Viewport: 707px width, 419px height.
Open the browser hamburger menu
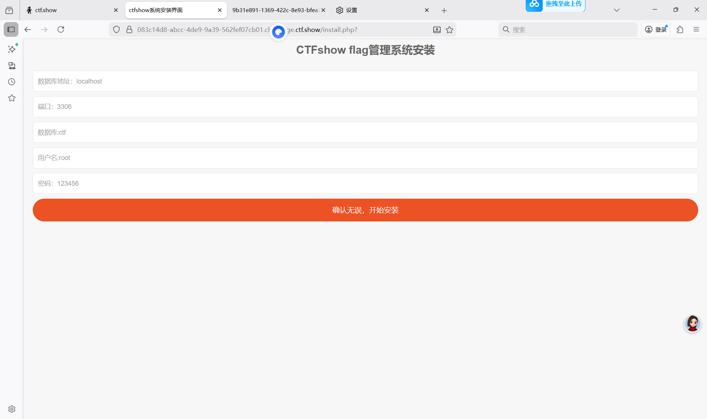tap(696, 29)
